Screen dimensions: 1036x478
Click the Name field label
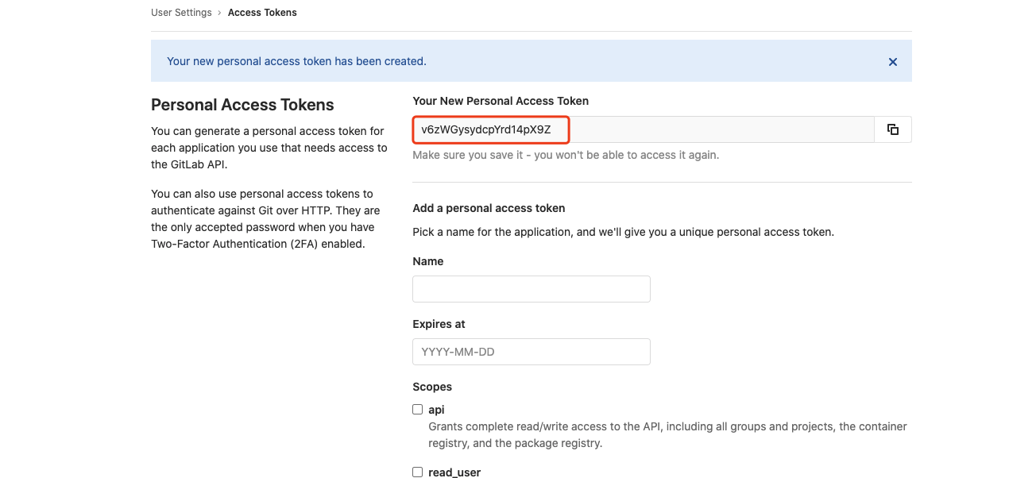(x=427, y=261)
